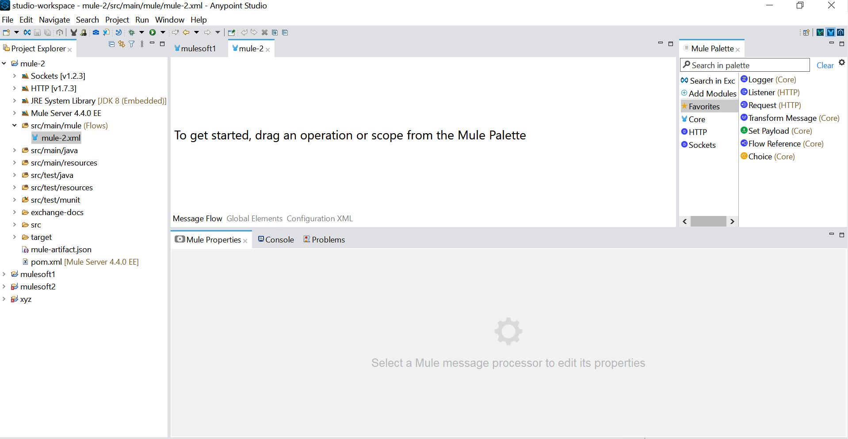Select Favorites category in palette
Viewport: 848px width, 439px height.
click(709, 106)
